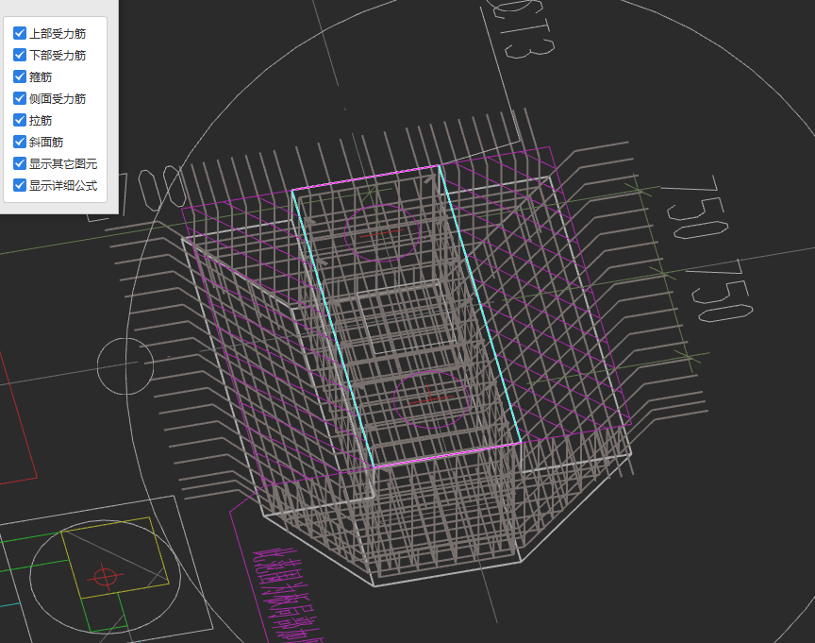The width and height of the screenshot is (815, 643).
Task: Click the vertical magenta annotation text
Action: [286, 596]
